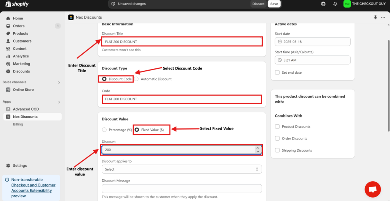This screenshot has height=201, width=390.
Task: Select the Percentage (%) radio button
Action: tap(104, 130)
